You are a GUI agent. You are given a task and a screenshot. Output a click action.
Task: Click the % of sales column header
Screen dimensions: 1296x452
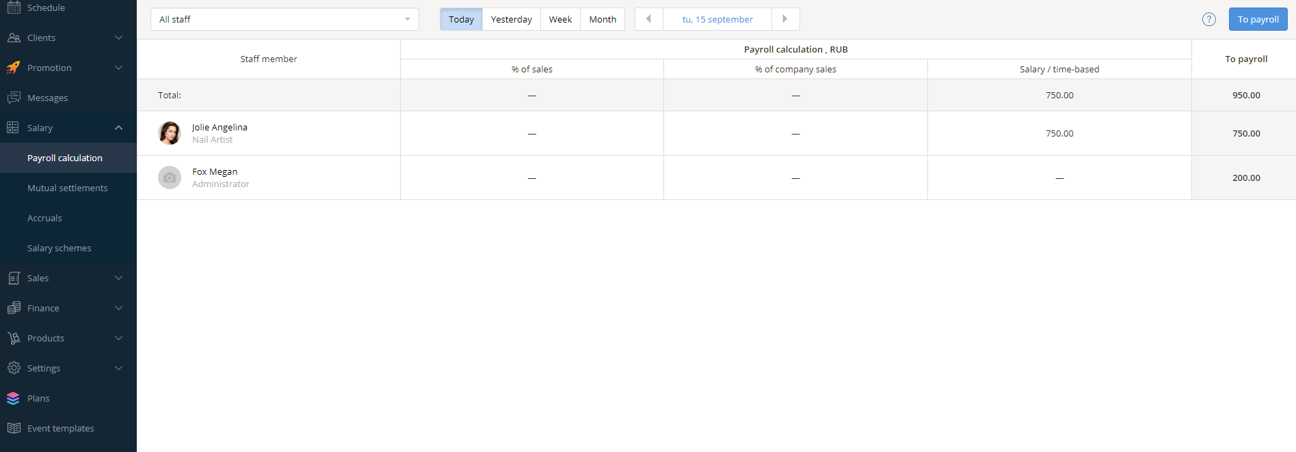532,69
